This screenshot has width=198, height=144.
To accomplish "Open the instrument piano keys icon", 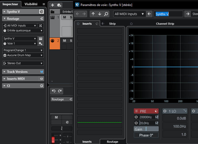I will click(41, 38).
